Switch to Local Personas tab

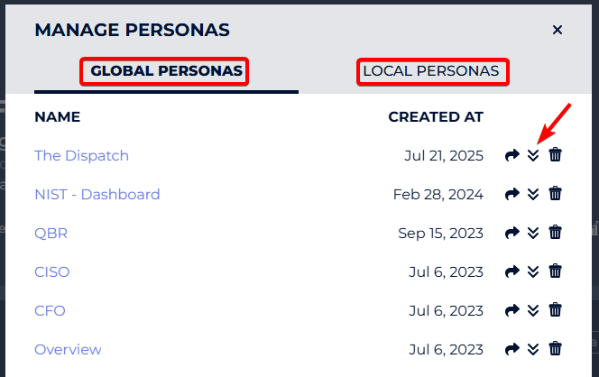coord(431,71)
